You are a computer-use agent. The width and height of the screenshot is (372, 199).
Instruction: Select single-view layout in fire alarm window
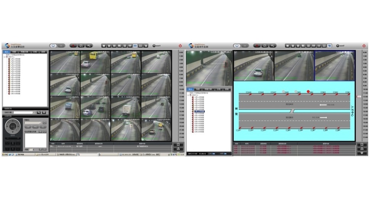[104, 46]
